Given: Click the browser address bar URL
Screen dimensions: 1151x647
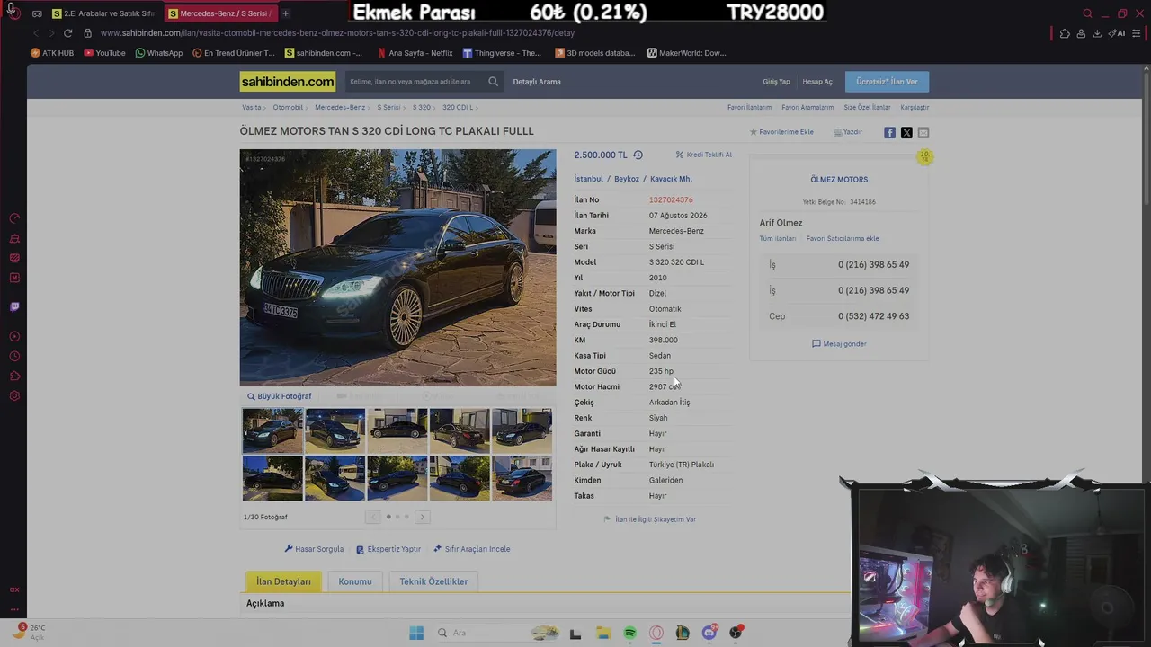Looking at the screenshot, I should [x=337, y=33].
